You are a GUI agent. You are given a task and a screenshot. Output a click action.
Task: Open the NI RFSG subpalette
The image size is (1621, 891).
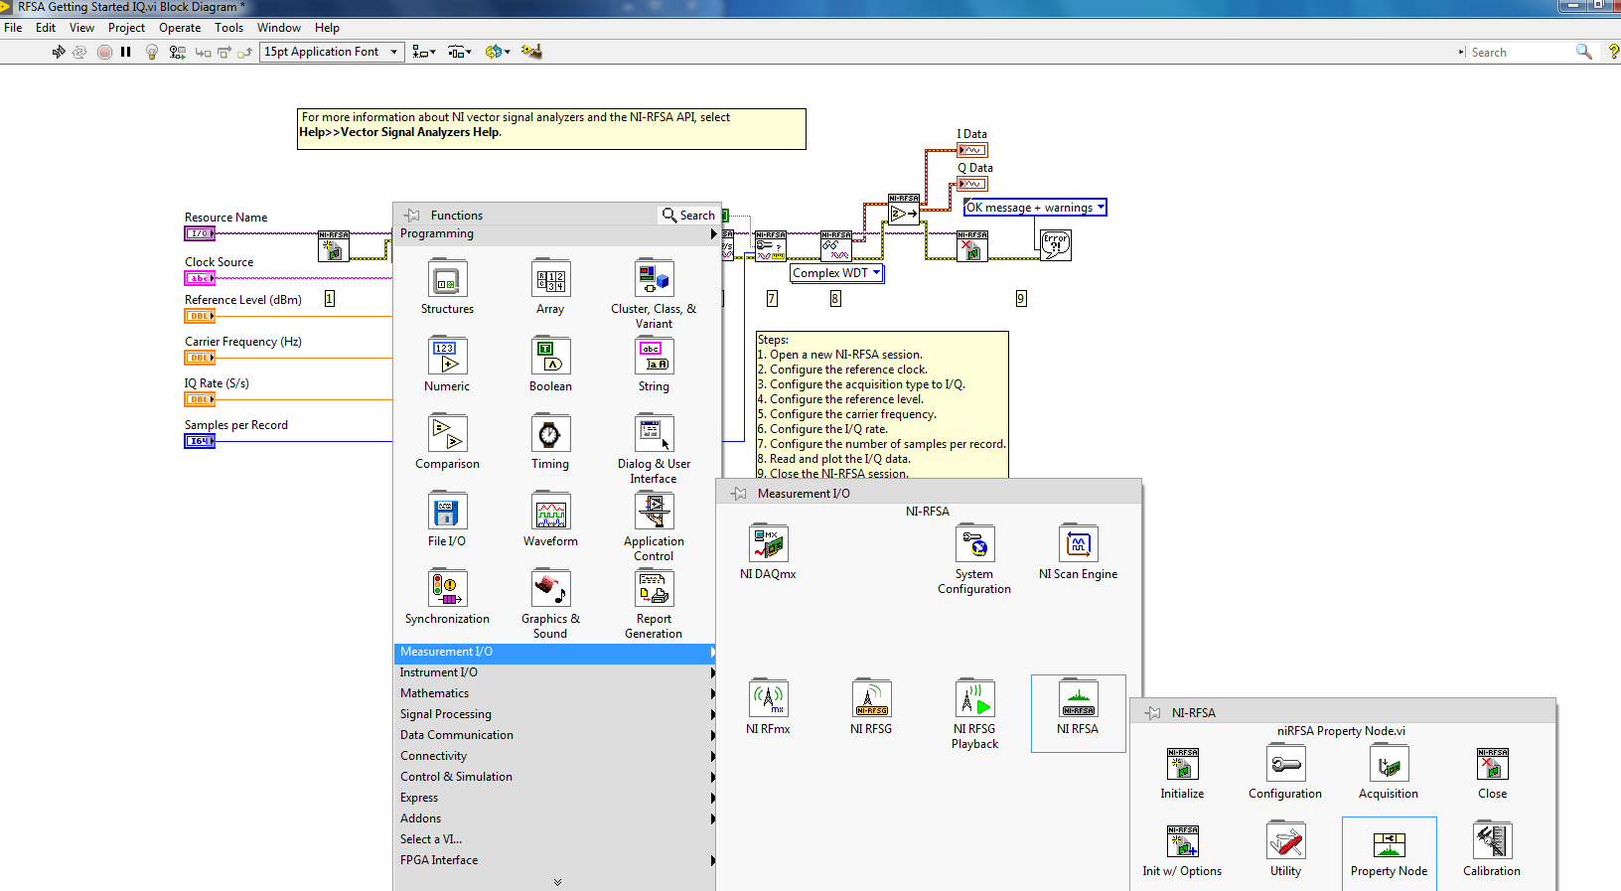pyautogui.click(x=871, y=707)
